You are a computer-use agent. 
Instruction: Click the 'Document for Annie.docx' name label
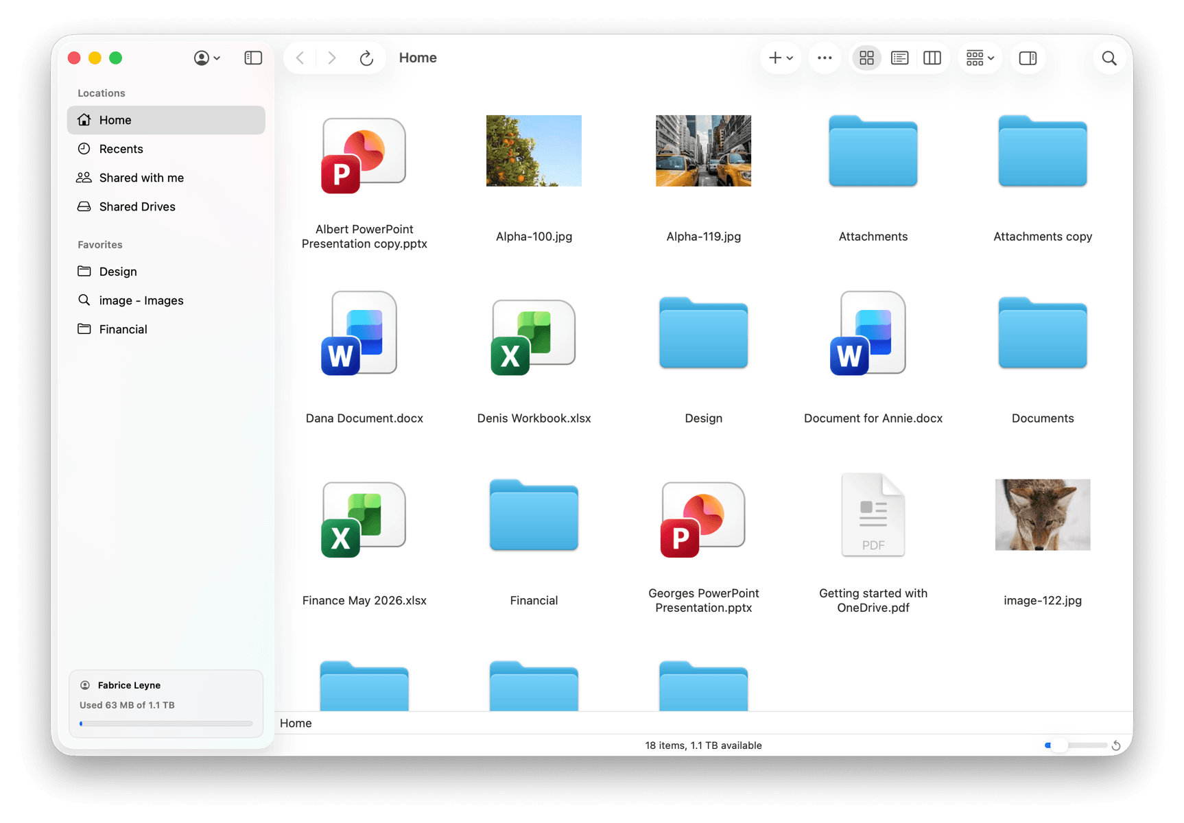pyautogui.click(x=873, y=418)
